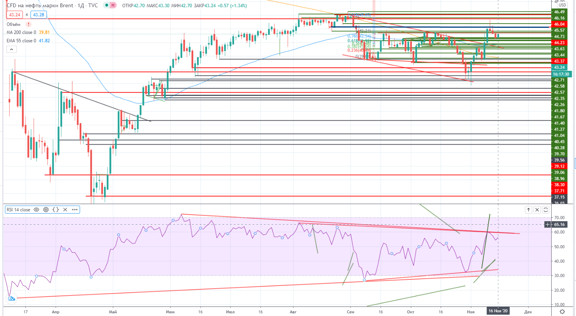Toggle the pink approximate-data indicator
576x316 pixels.
[x=114, y=6]
